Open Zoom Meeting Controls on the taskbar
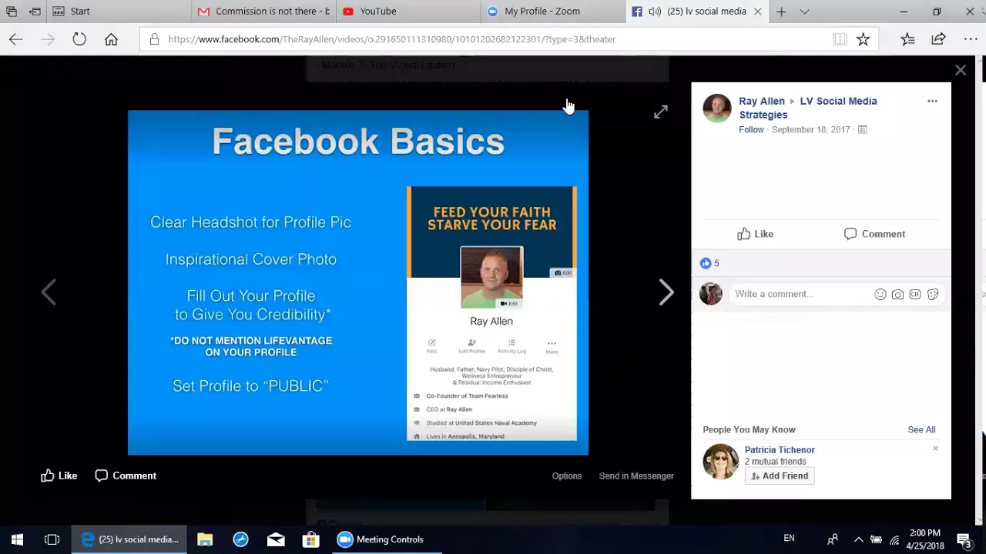Screen dimensions: 986x554 point(385,539)
